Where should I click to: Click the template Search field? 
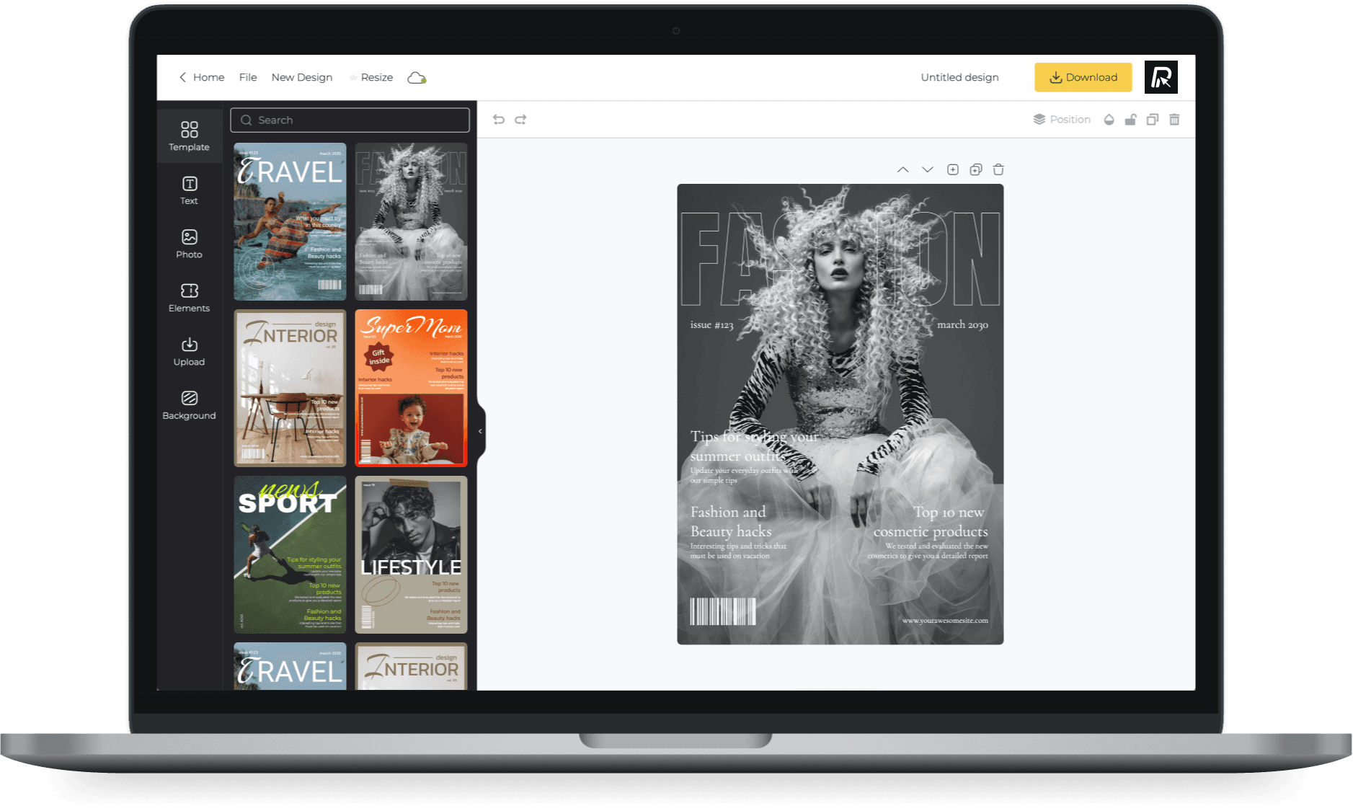pos(350,120)
